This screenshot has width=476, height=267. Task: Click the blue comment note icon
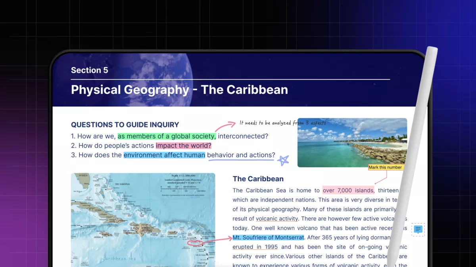click(418, 229)
